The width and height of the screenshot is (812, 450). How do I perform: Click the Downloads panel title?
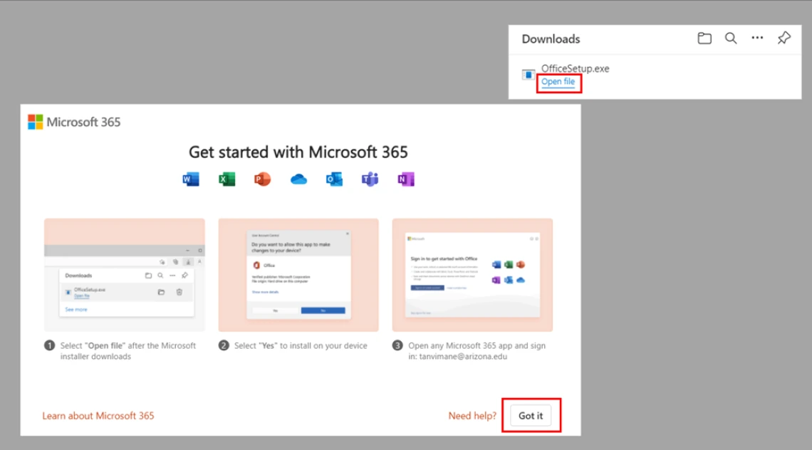point(551,39)
